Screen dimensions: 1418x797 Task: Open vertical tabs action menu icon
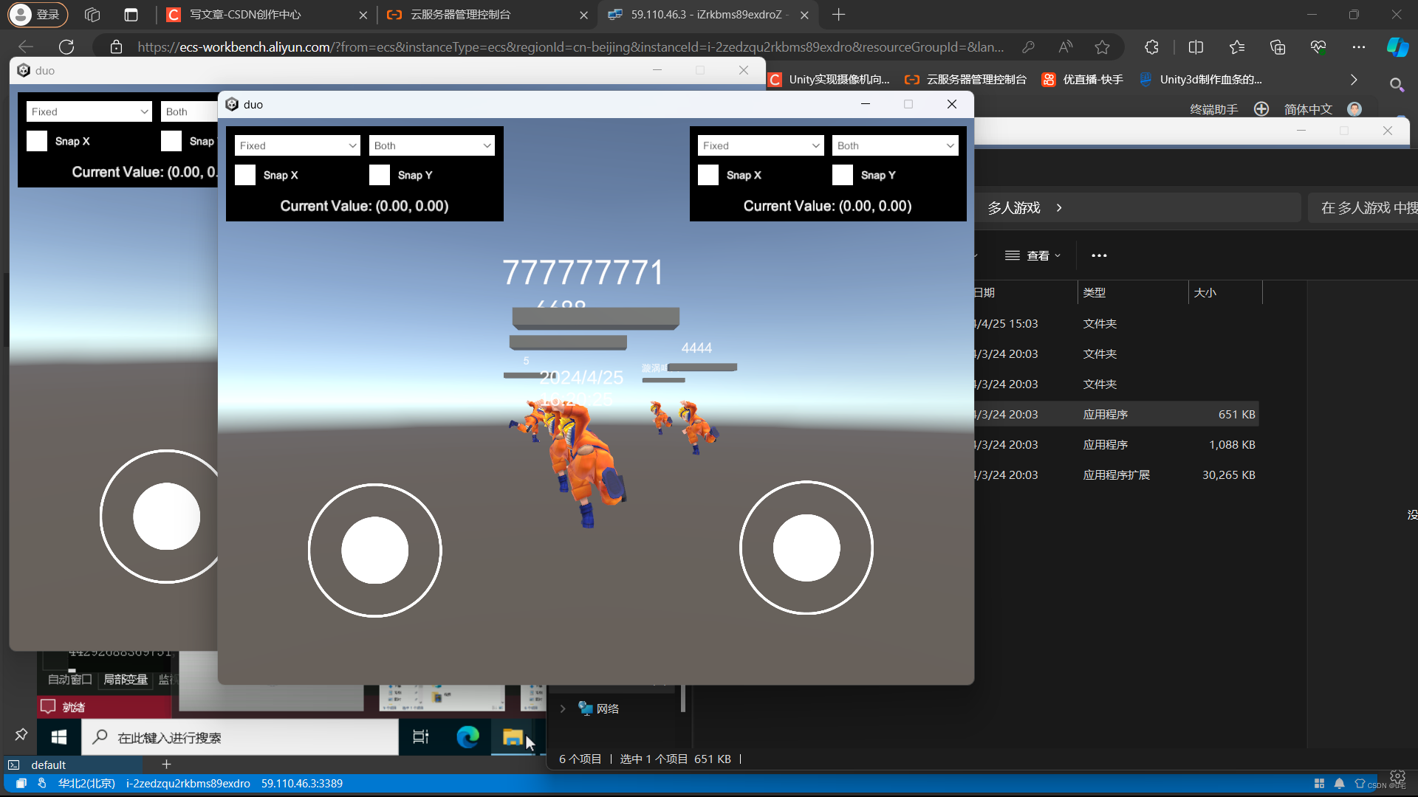coord(131,14)
